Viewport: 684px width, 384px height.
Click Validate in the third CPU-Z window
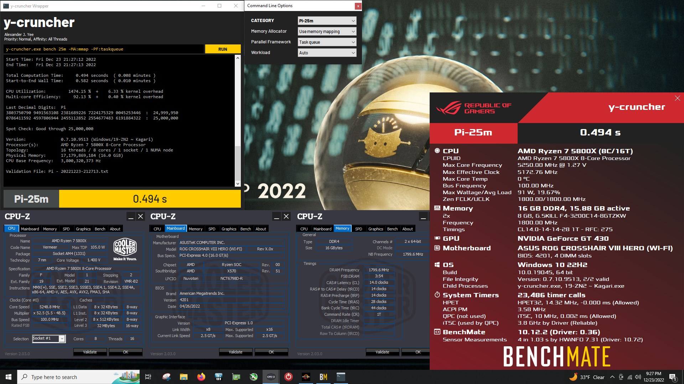382,352
